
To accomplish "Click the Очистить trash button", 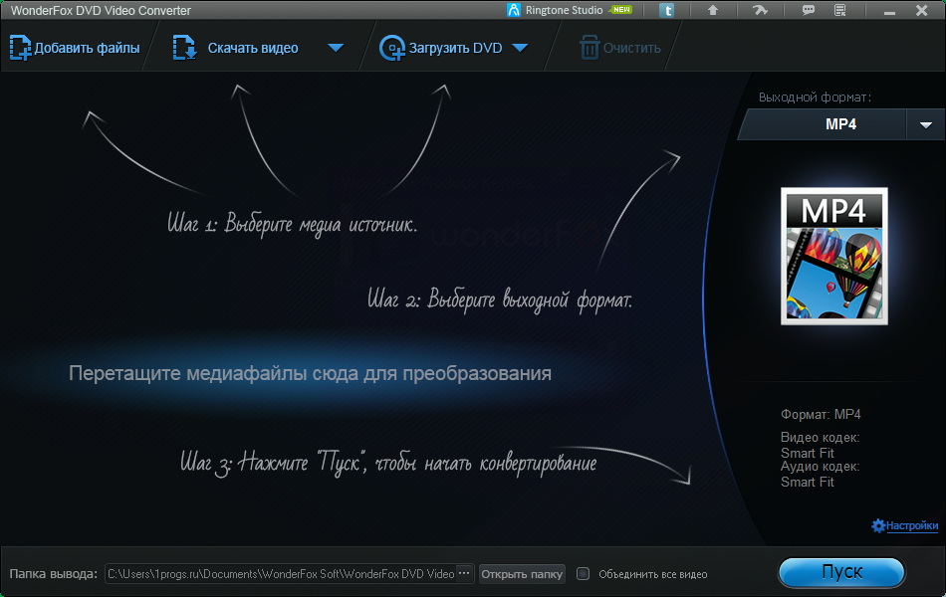I will (x=620, y=48).
